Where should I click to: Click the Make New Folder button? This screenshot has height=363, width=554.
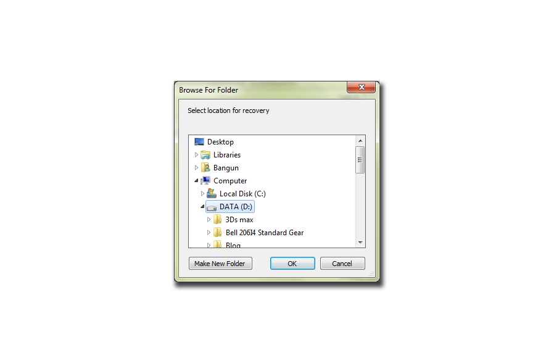[220, 264]
